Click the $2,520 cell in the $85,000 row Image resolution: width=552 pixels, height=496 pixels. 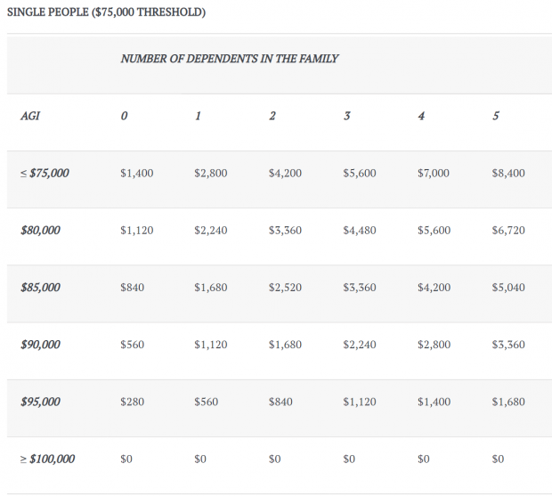(x=285, y=288)
